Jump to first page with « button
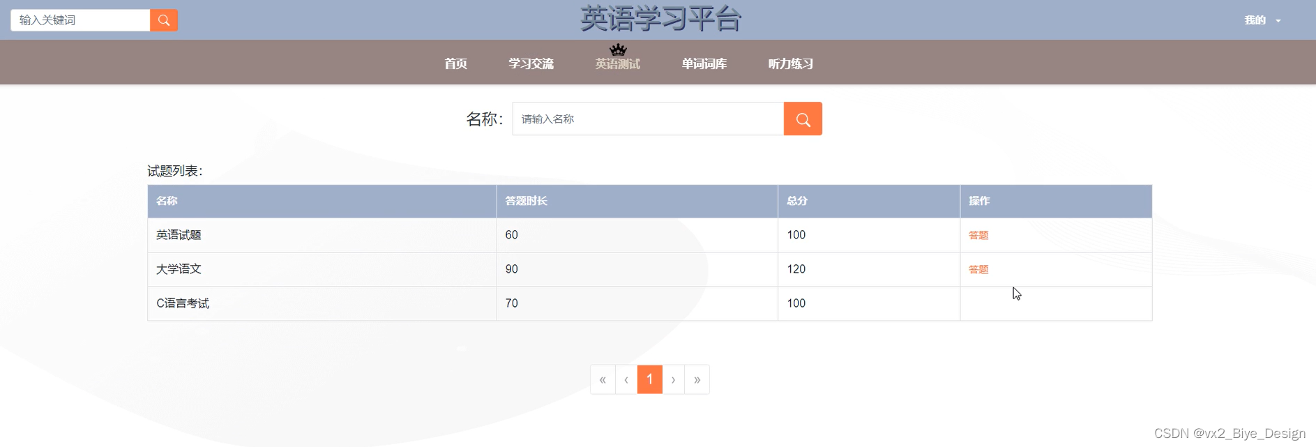 pos(603,379)
